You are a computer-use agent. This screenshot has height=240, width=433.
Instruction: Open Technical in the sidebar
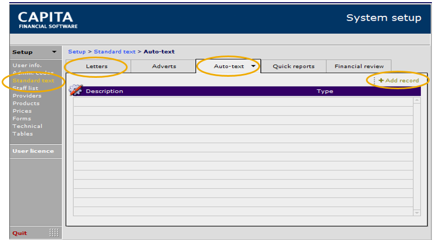point(27,126)
